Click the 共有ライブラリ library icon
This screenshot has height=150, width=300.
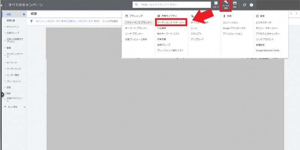coord(158,16)
